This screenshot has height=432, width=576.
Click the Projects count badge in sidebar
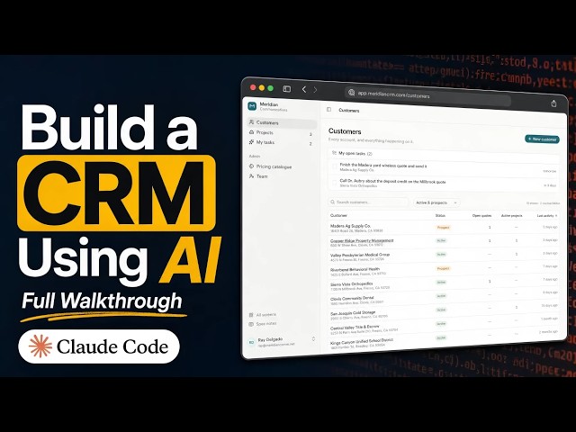coord(310,134)
